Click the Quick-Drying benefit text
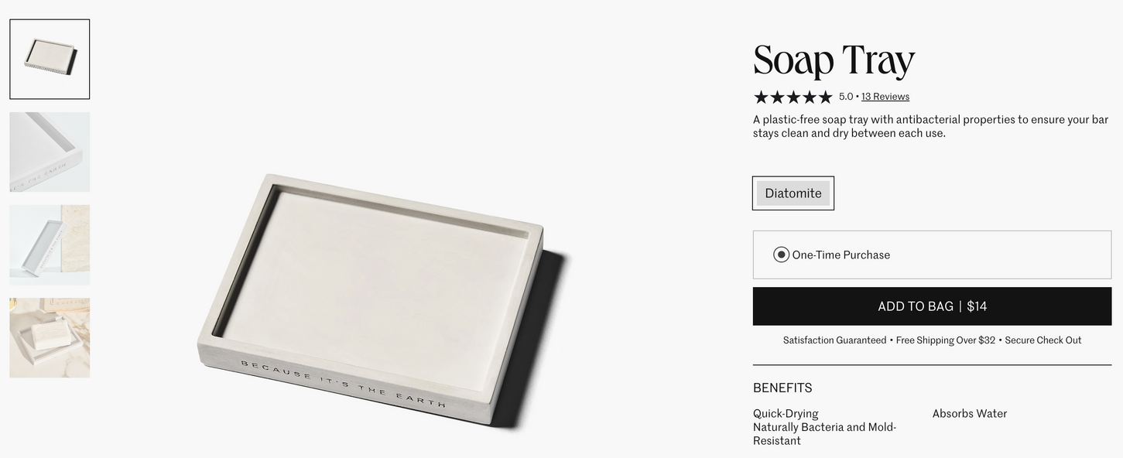Screen dimensions: 1123x458 786,414
